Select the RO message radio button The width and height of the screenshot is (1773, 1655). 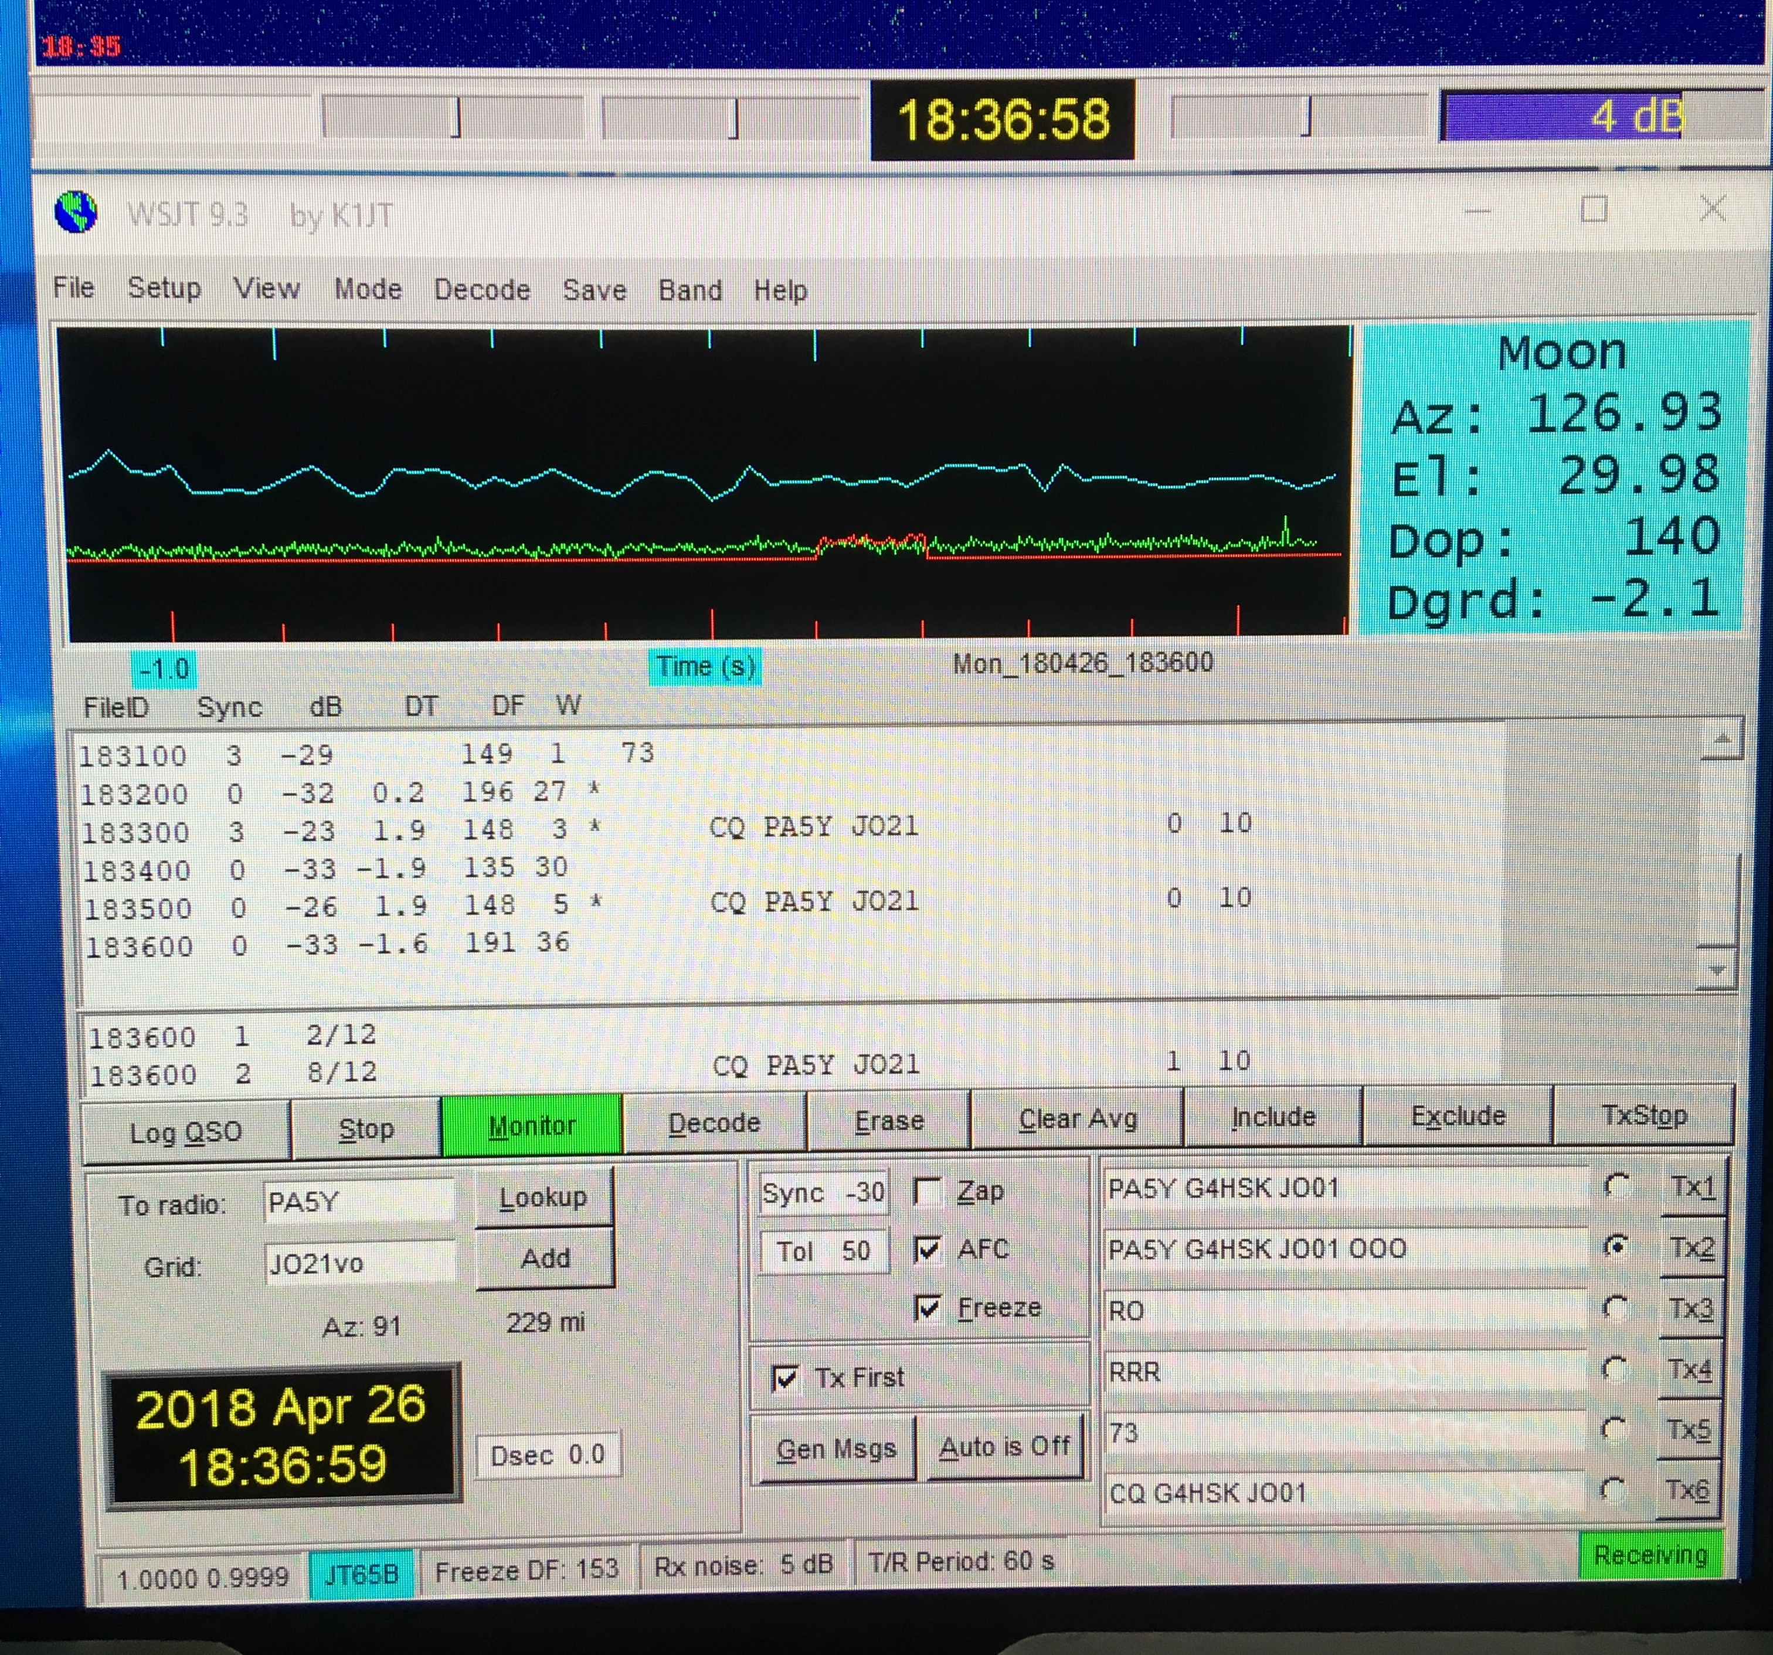coord(1615,1308)
